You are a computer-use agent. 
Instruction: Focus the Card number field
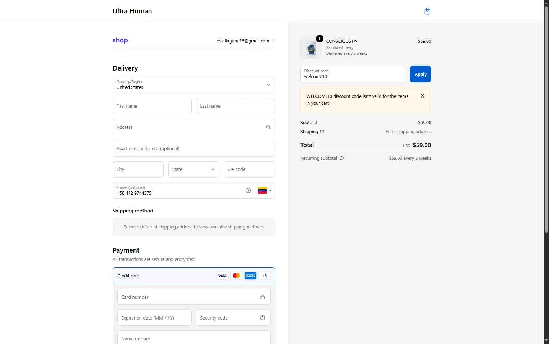pyautogui.click(x=194, y=297)
